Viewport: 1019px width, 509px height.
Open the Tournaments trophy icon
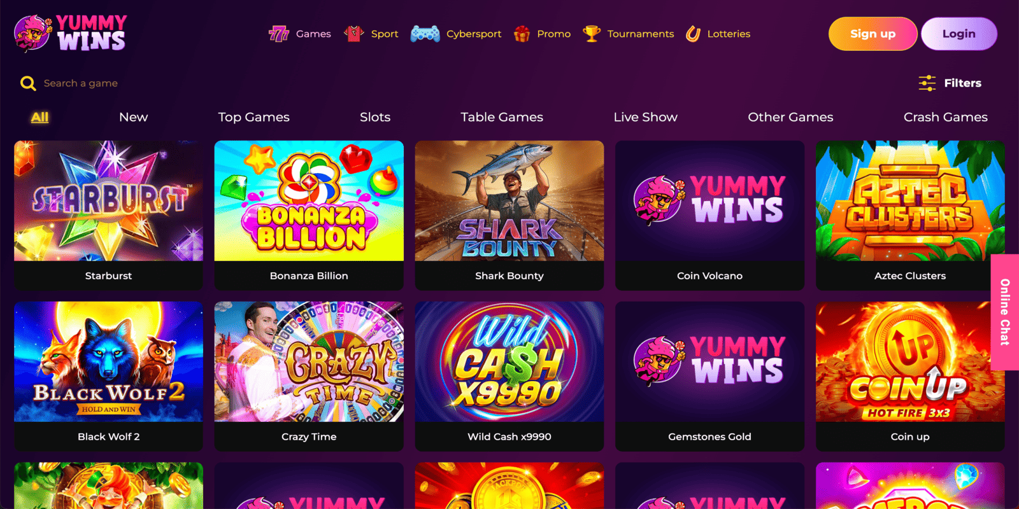pos(592,34)
